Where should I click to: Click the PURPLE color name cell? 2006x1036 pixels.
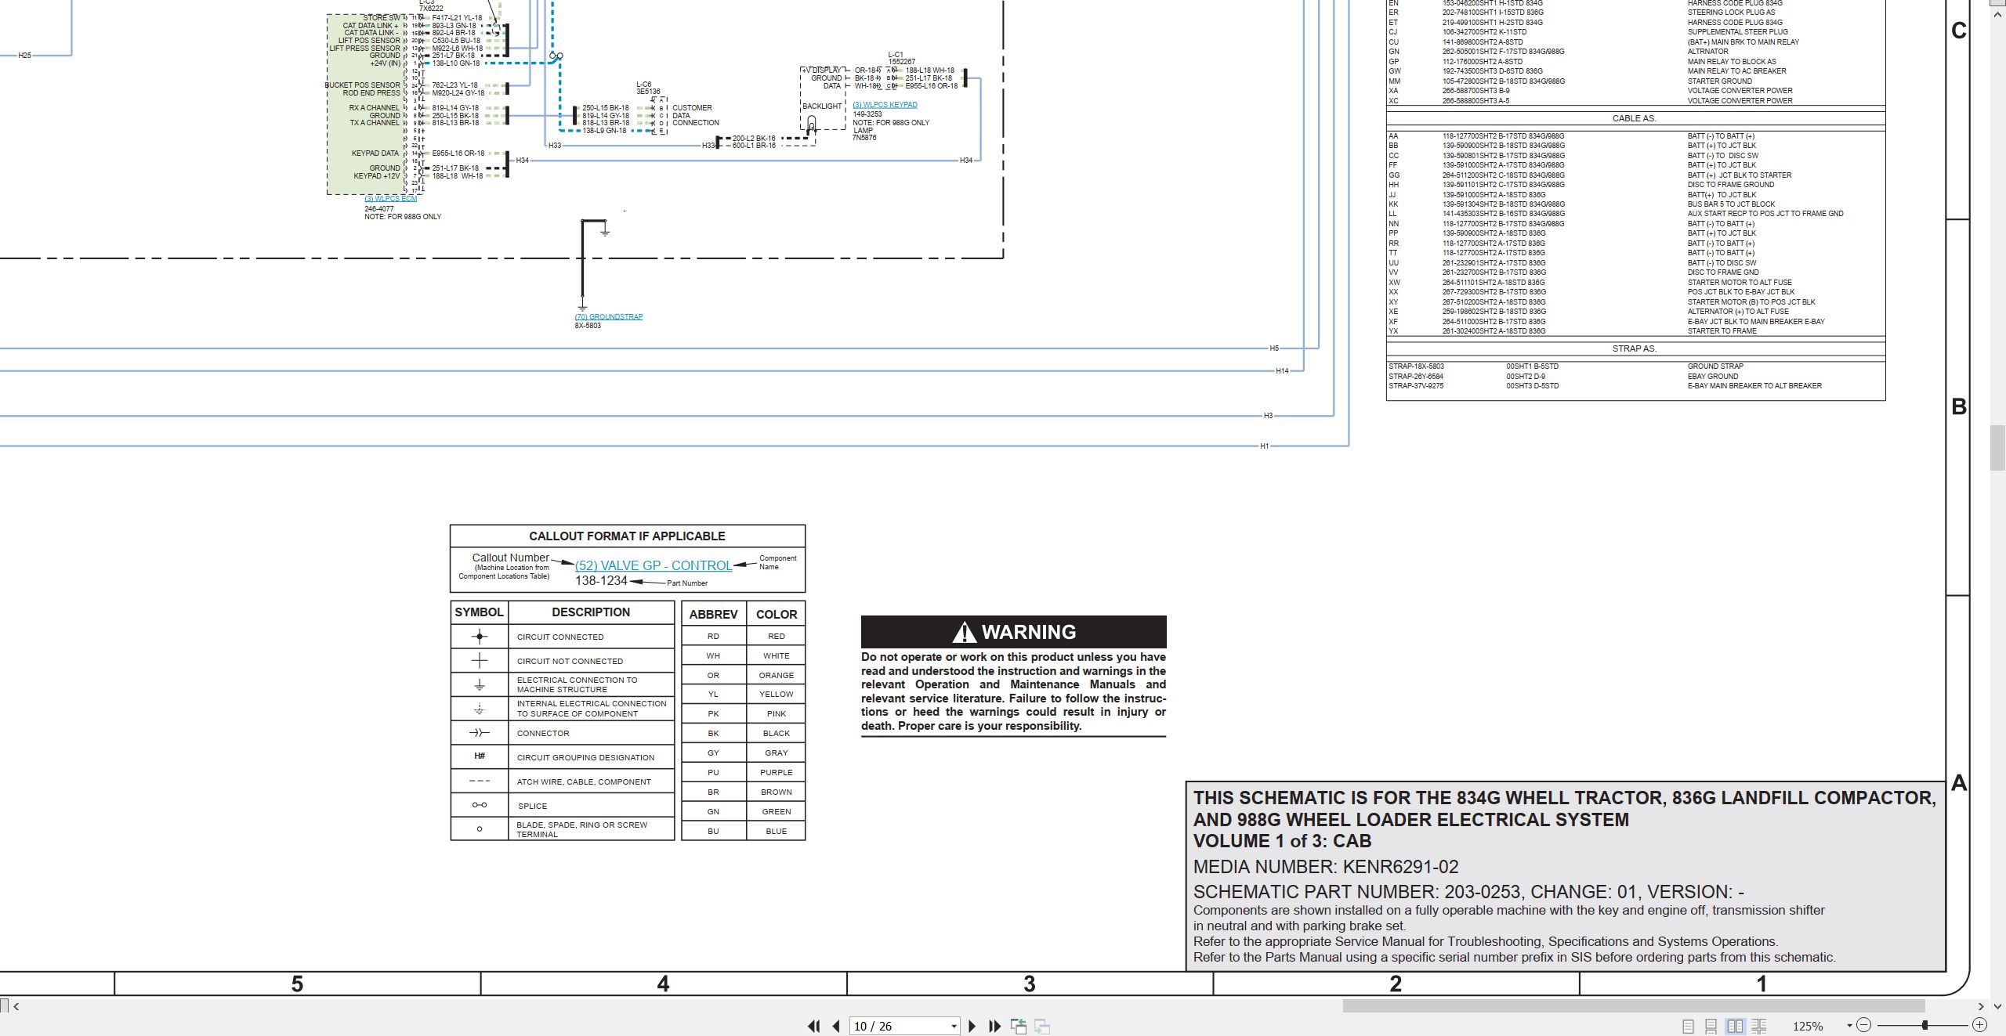pos(776,772)
